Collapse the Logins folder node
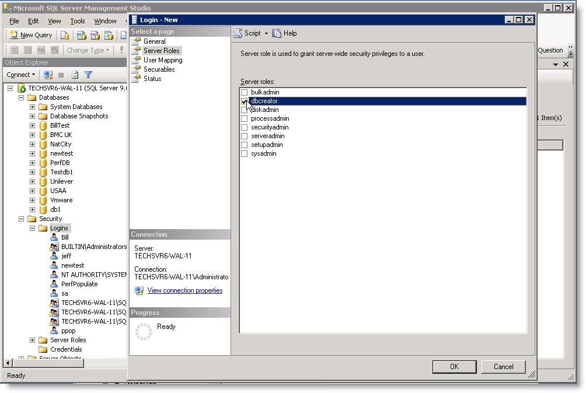This screenshot has height=393, width=586. pos(33,228)
